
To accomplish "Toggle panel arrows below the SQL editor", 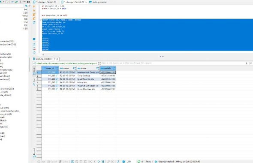I will 162,57.
